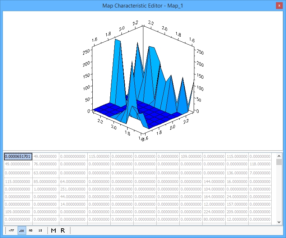Screen dimensions: 286x238
Task: Click the M toolbar button
Action: click(x=54, y=230)
